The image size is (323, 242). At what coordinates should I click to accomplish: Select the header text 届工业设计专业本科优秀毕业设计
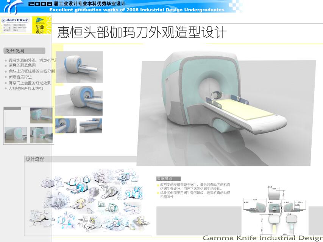(90, 3)
